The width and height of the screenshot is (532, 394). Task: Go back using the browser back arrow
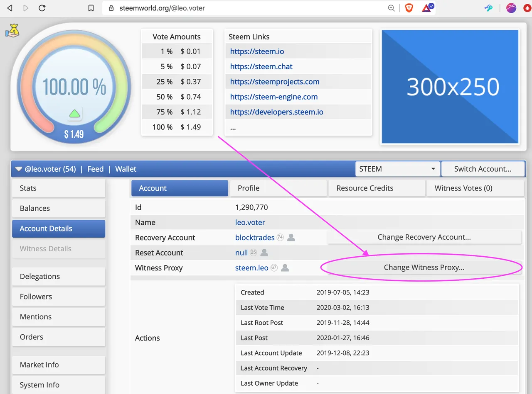pos(10,8)
